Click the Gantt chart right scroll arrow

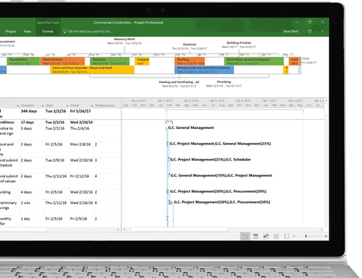[322, 229]
